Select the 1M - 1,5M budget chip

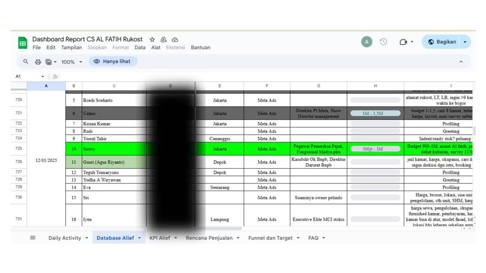click(x=375, y=113)
